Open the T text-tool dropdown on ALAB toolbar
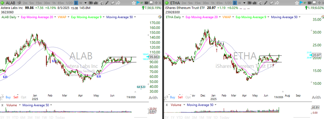This screenshot has height=119, width=324. [91, 3]
